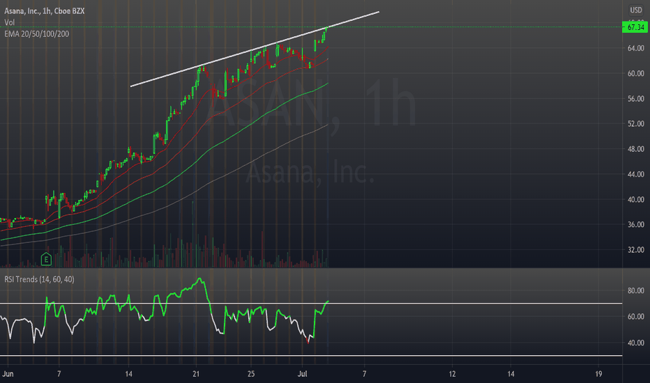Click the 64.00 price axis label
This screenshot has width=650, height=383.
(x=636, y=49)
